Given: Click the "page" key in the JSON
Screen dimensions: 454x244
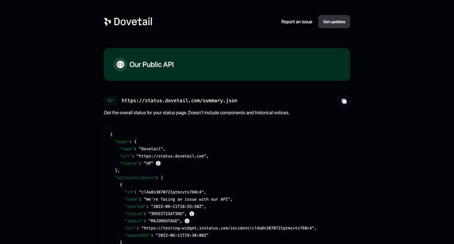Looking at the screenshot, I should 122,142.
